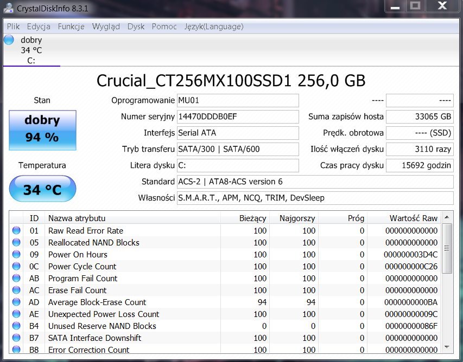Click the blue status orb for Raw Read Error Rate
The image size is (463, 362).
point(16,230)
